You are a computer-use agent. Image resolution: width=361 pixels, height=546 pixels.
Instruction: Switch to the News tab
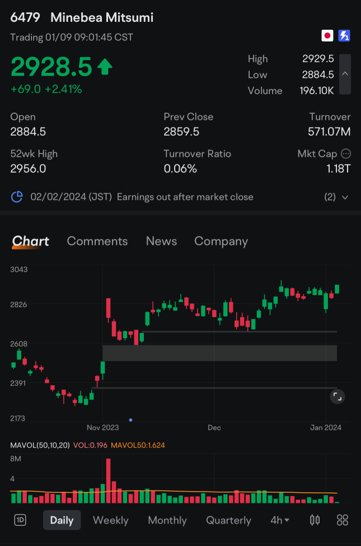161,241
